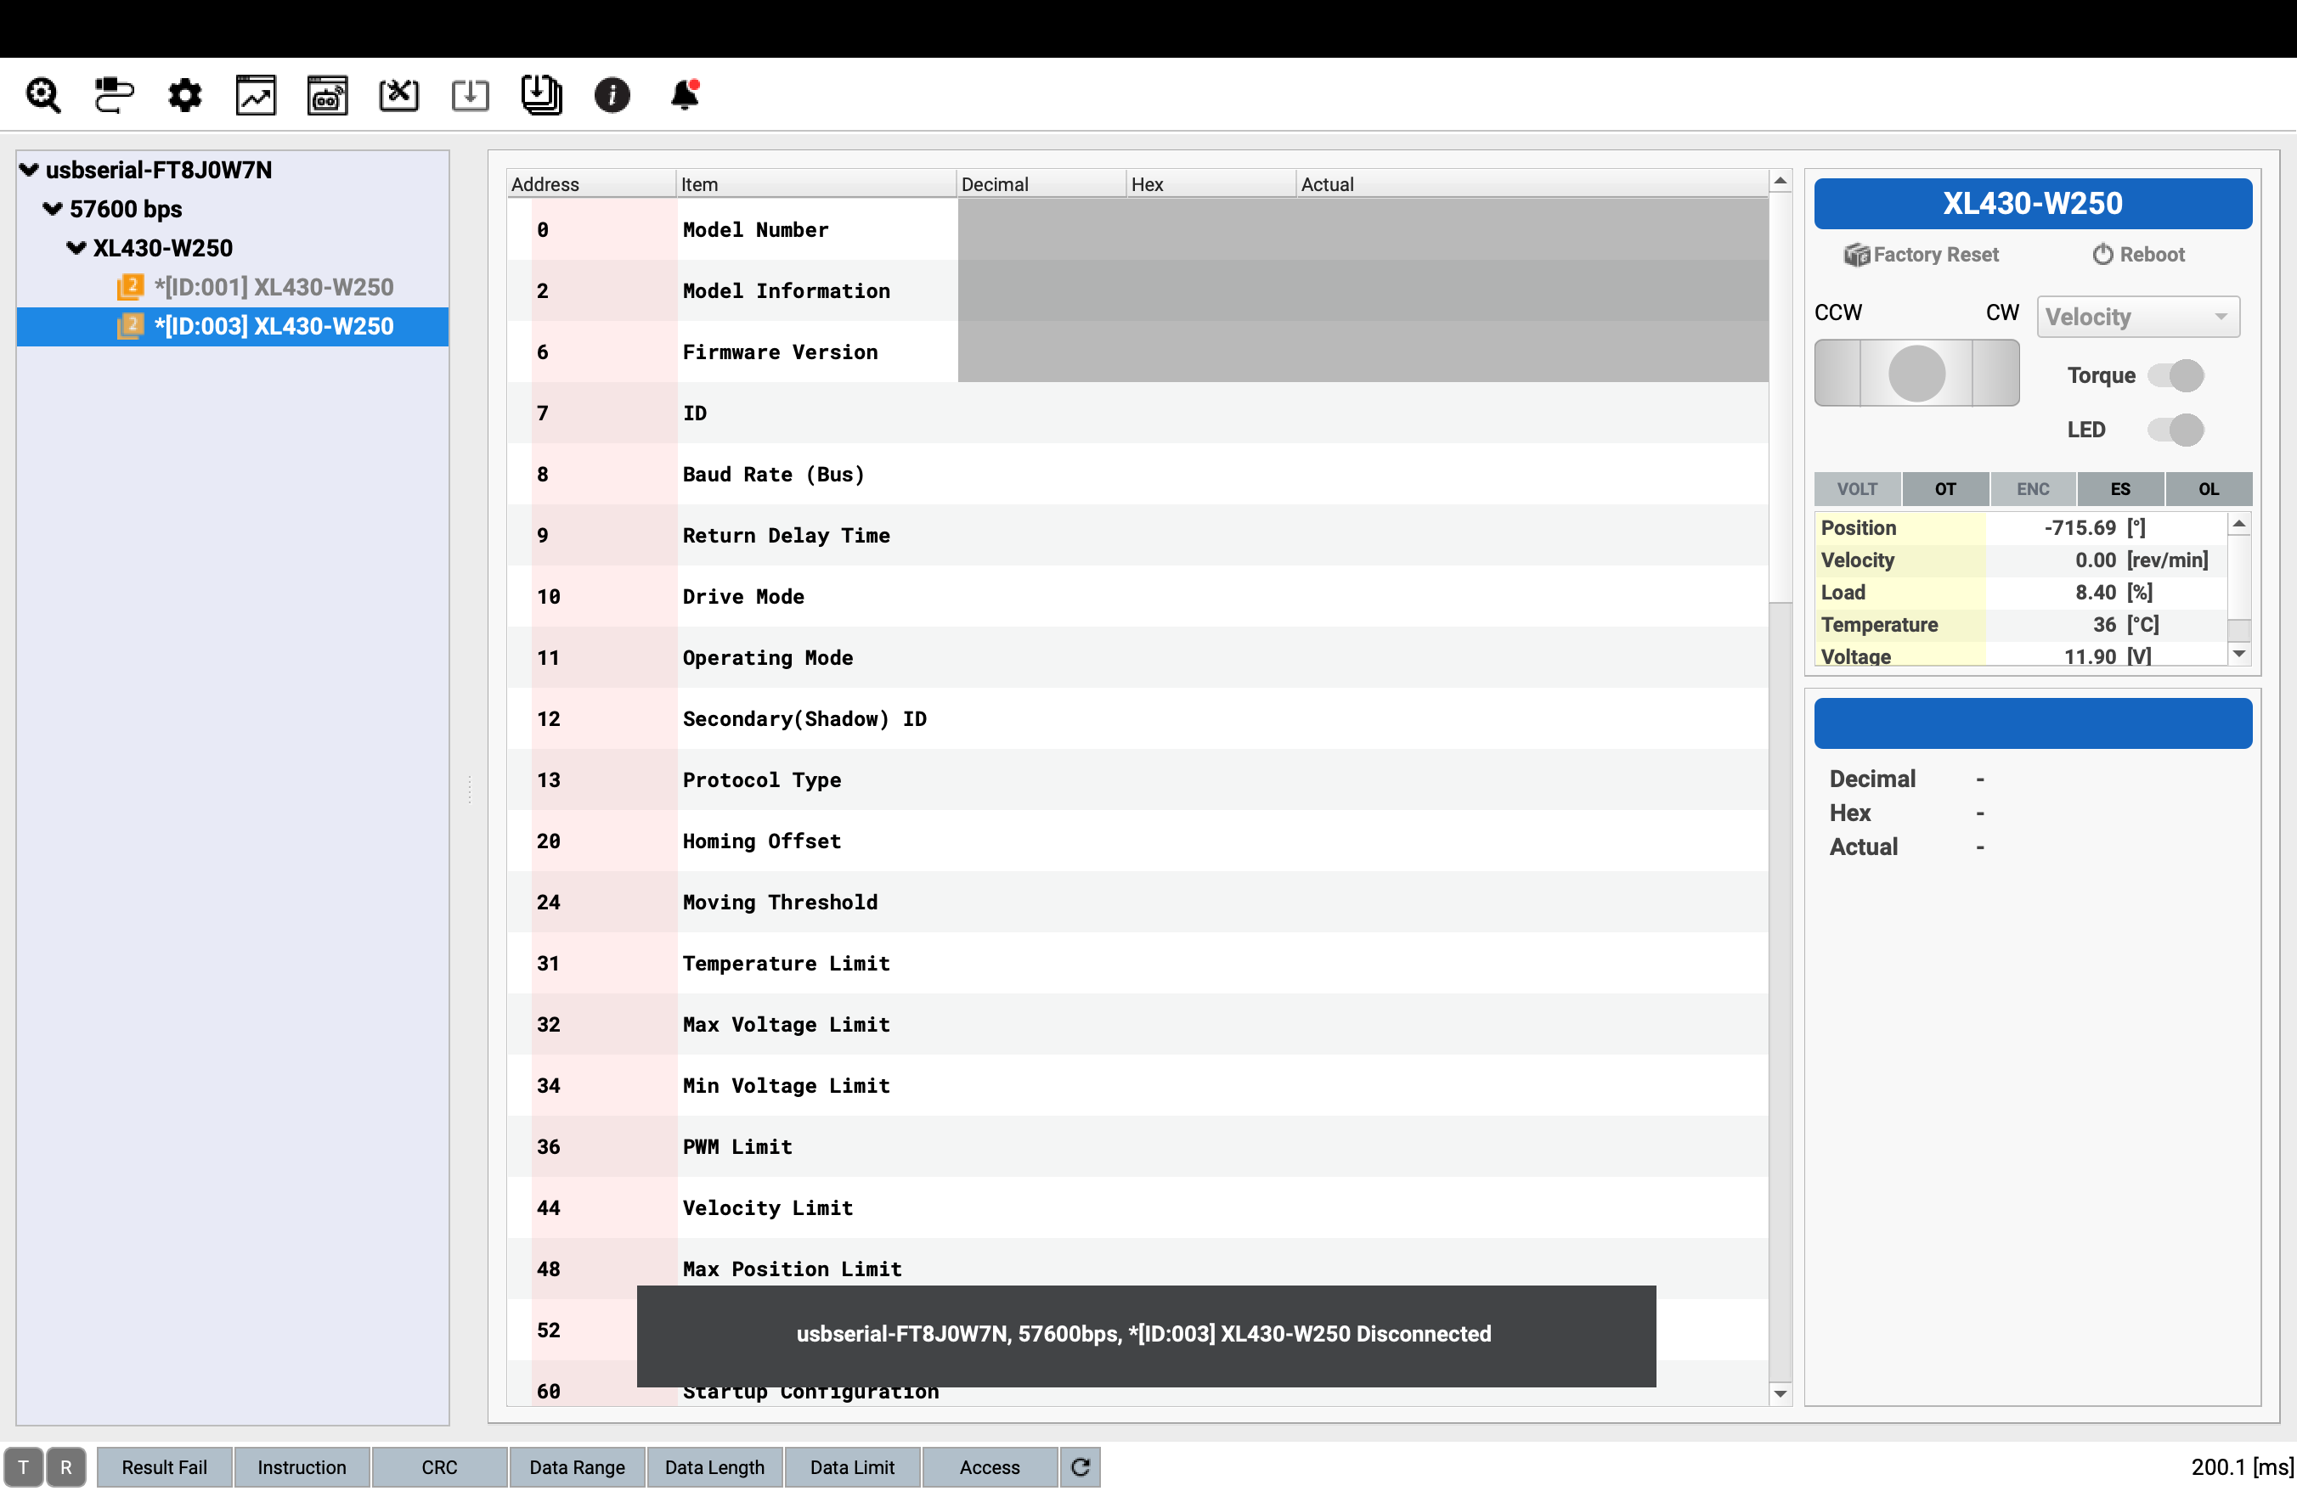Open Settings gear icon
The width and height of the screenshot is (2297, 1491).
pyautogui.click(x=184, y=94)
